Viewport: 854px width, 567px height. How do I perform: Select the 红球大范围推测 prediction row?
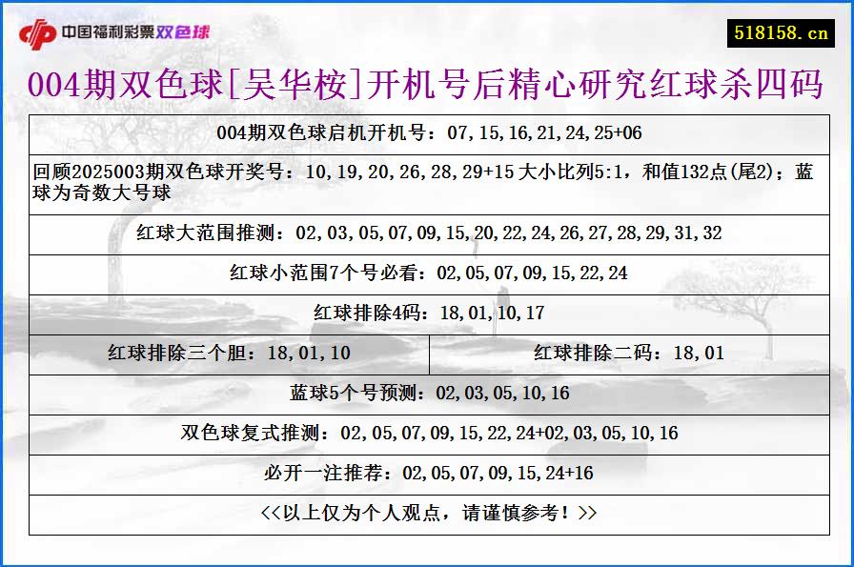[x=427, y=231]
